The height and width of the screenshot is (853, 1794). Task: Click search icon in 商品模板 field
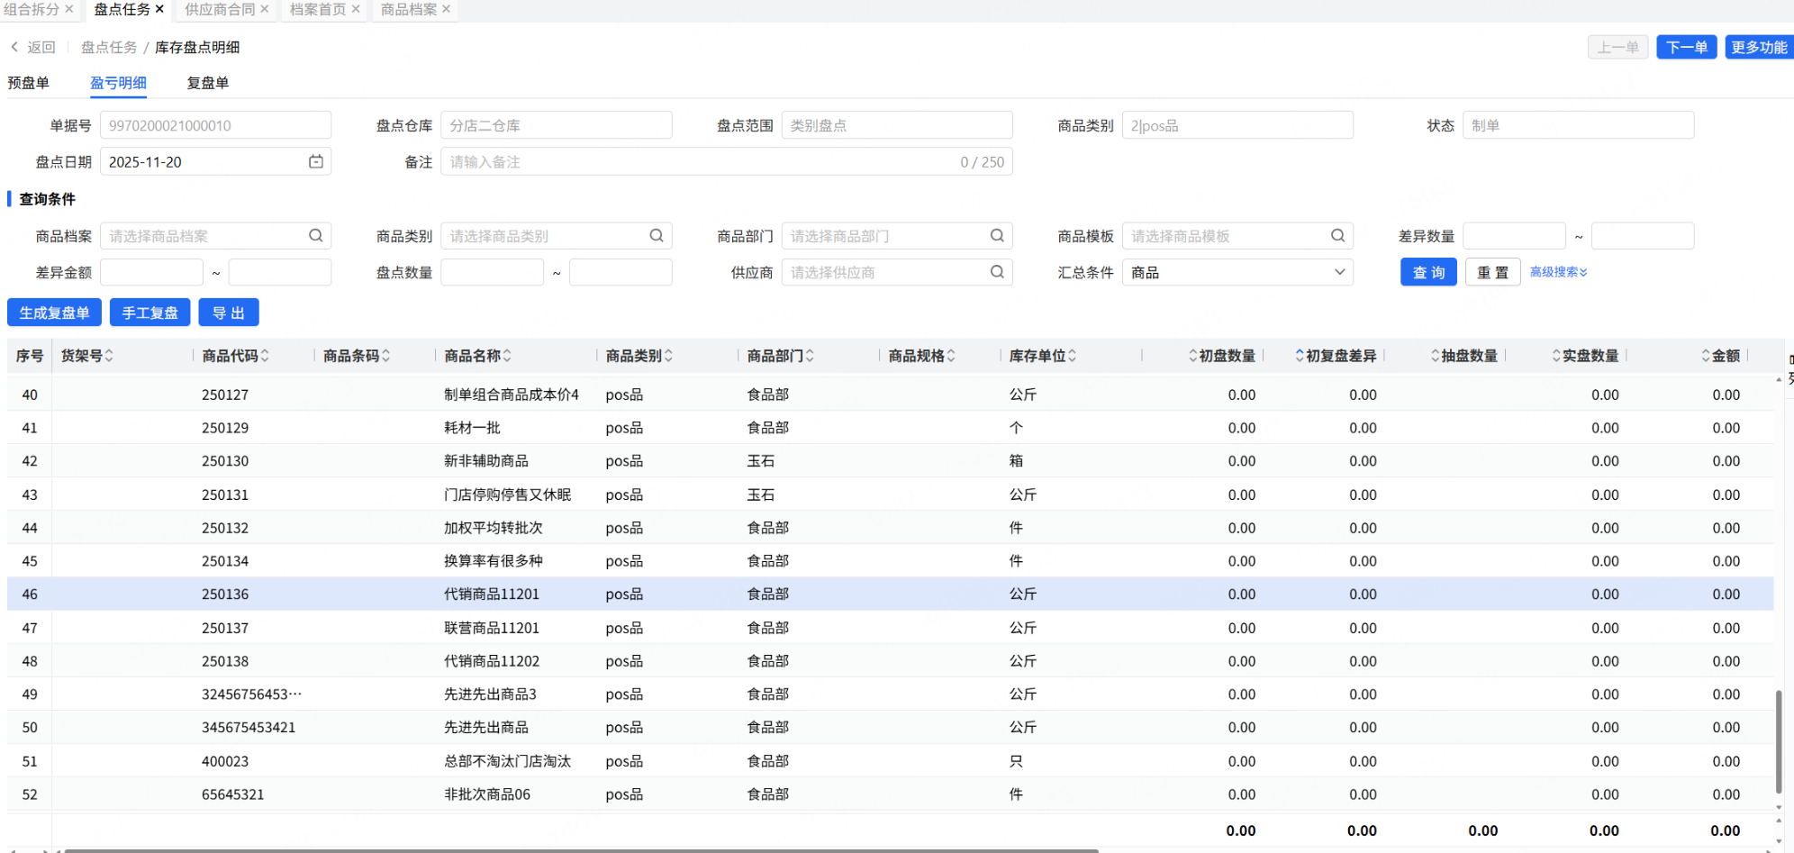(x=1337, y=236)
